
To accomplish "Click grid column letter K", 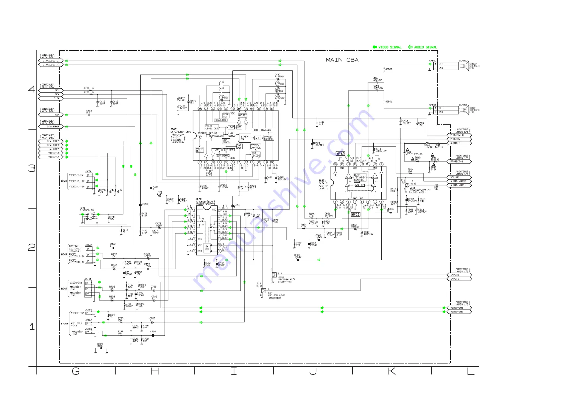I will (x=392, y=371).
